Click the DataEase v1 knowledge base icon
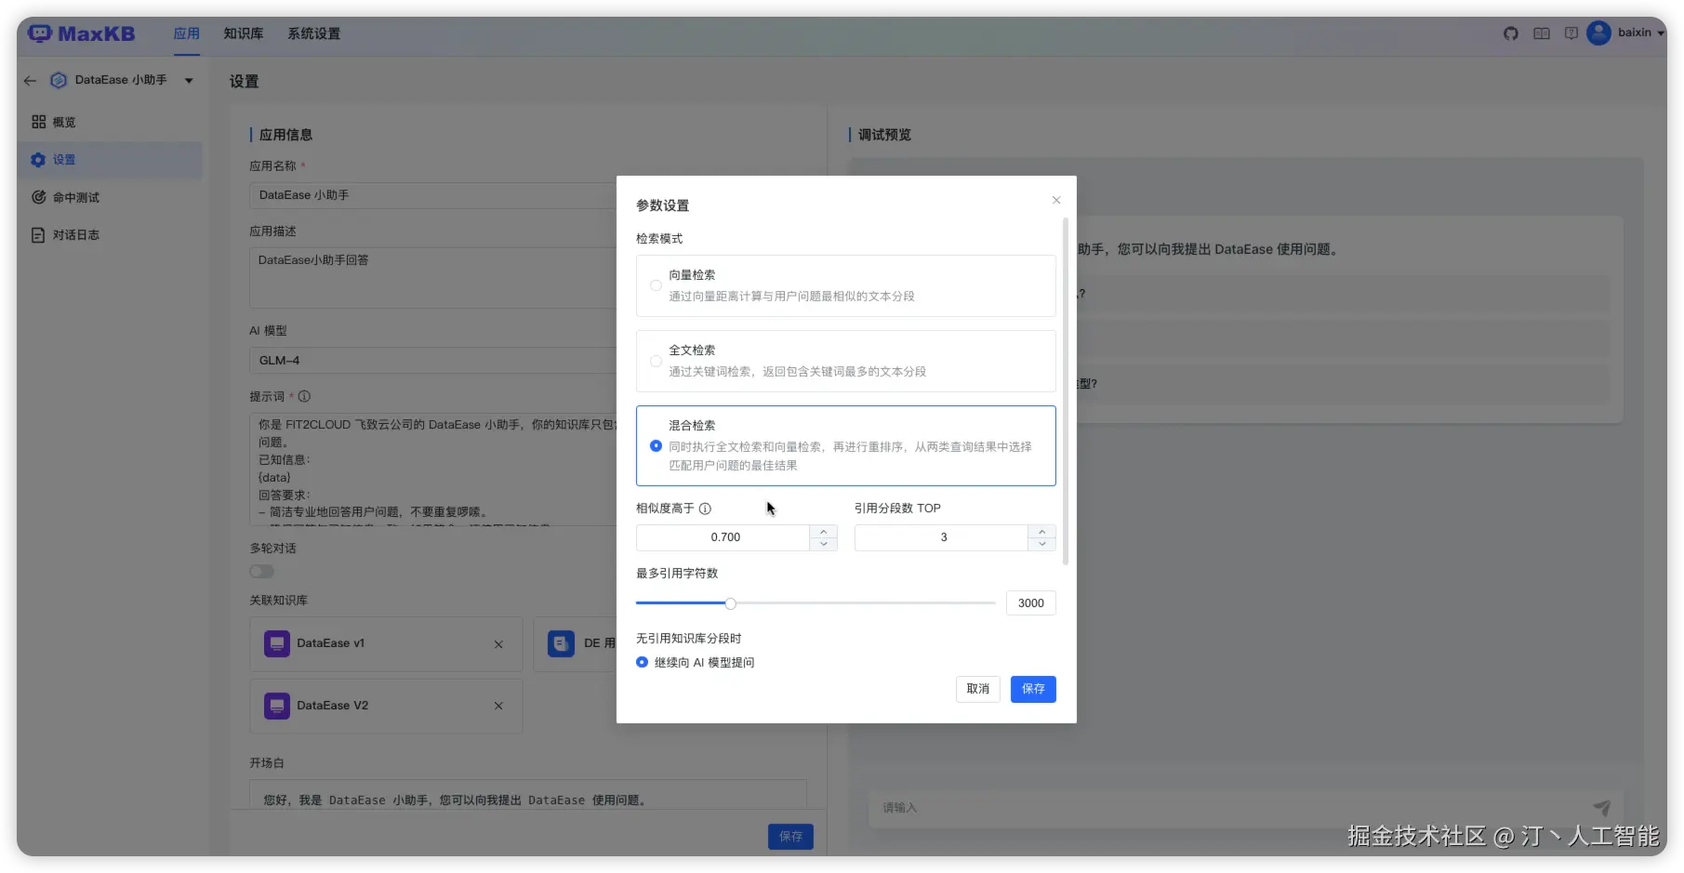Image resolution: width=1684 pixels, height=873 pixels. [277, 643]
